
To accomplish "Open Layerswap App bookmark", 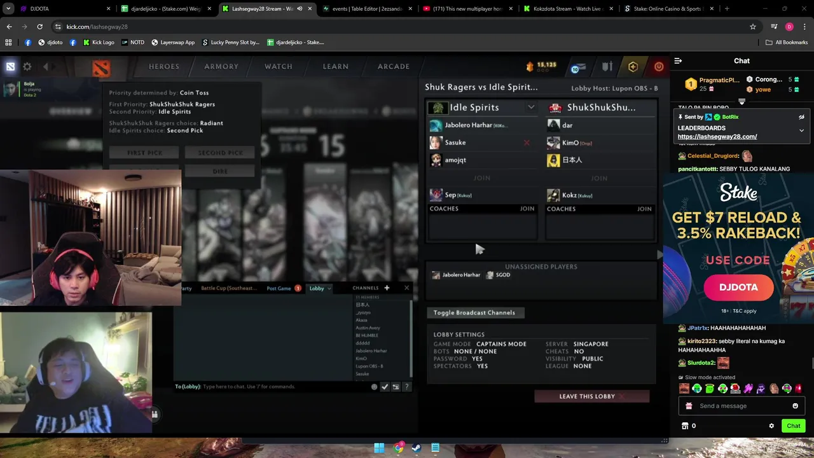I will pyautogui.click(x=173, y=43).
